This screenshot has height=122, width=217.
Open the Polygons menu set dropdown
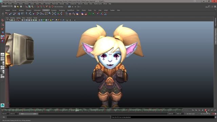click(7, 6)
